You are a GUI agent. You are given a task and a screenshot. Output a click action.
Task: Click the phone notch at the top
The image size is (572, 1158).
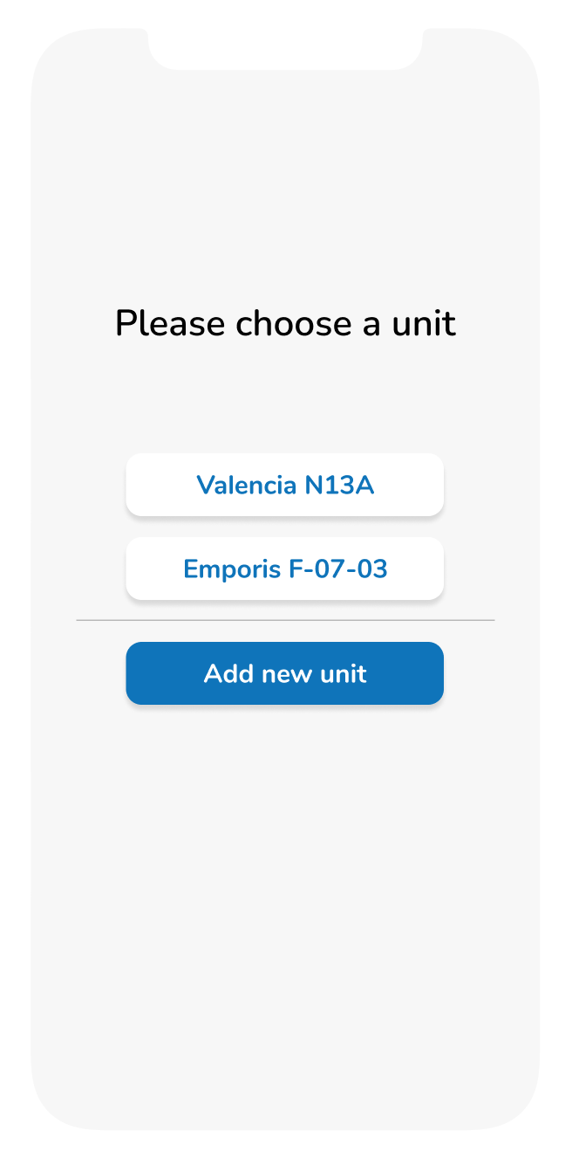pyautogui.click(x=285, y=49)
